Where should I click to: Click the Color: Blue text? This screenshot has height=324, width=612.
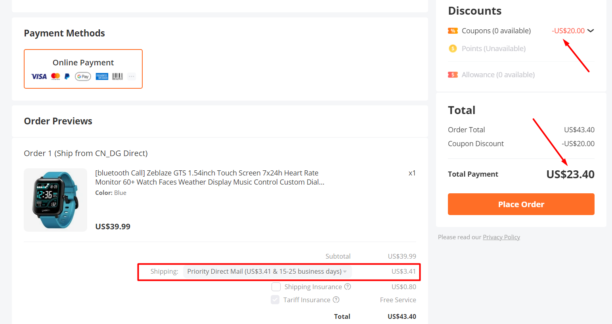(111, 193)
